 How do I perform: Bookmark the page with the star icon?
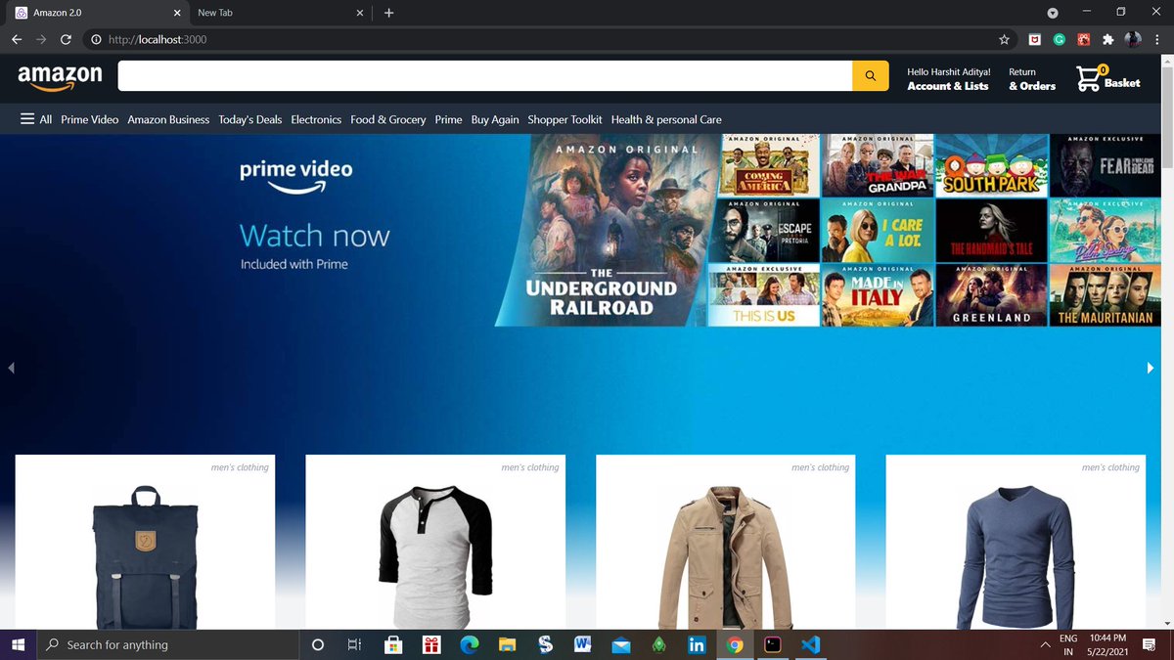pyautogui.click(x=1005, y=39)
